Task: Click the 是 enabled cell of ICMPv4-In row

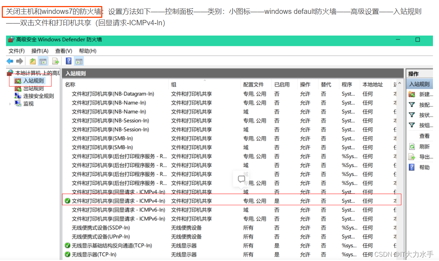Action: 277,201
